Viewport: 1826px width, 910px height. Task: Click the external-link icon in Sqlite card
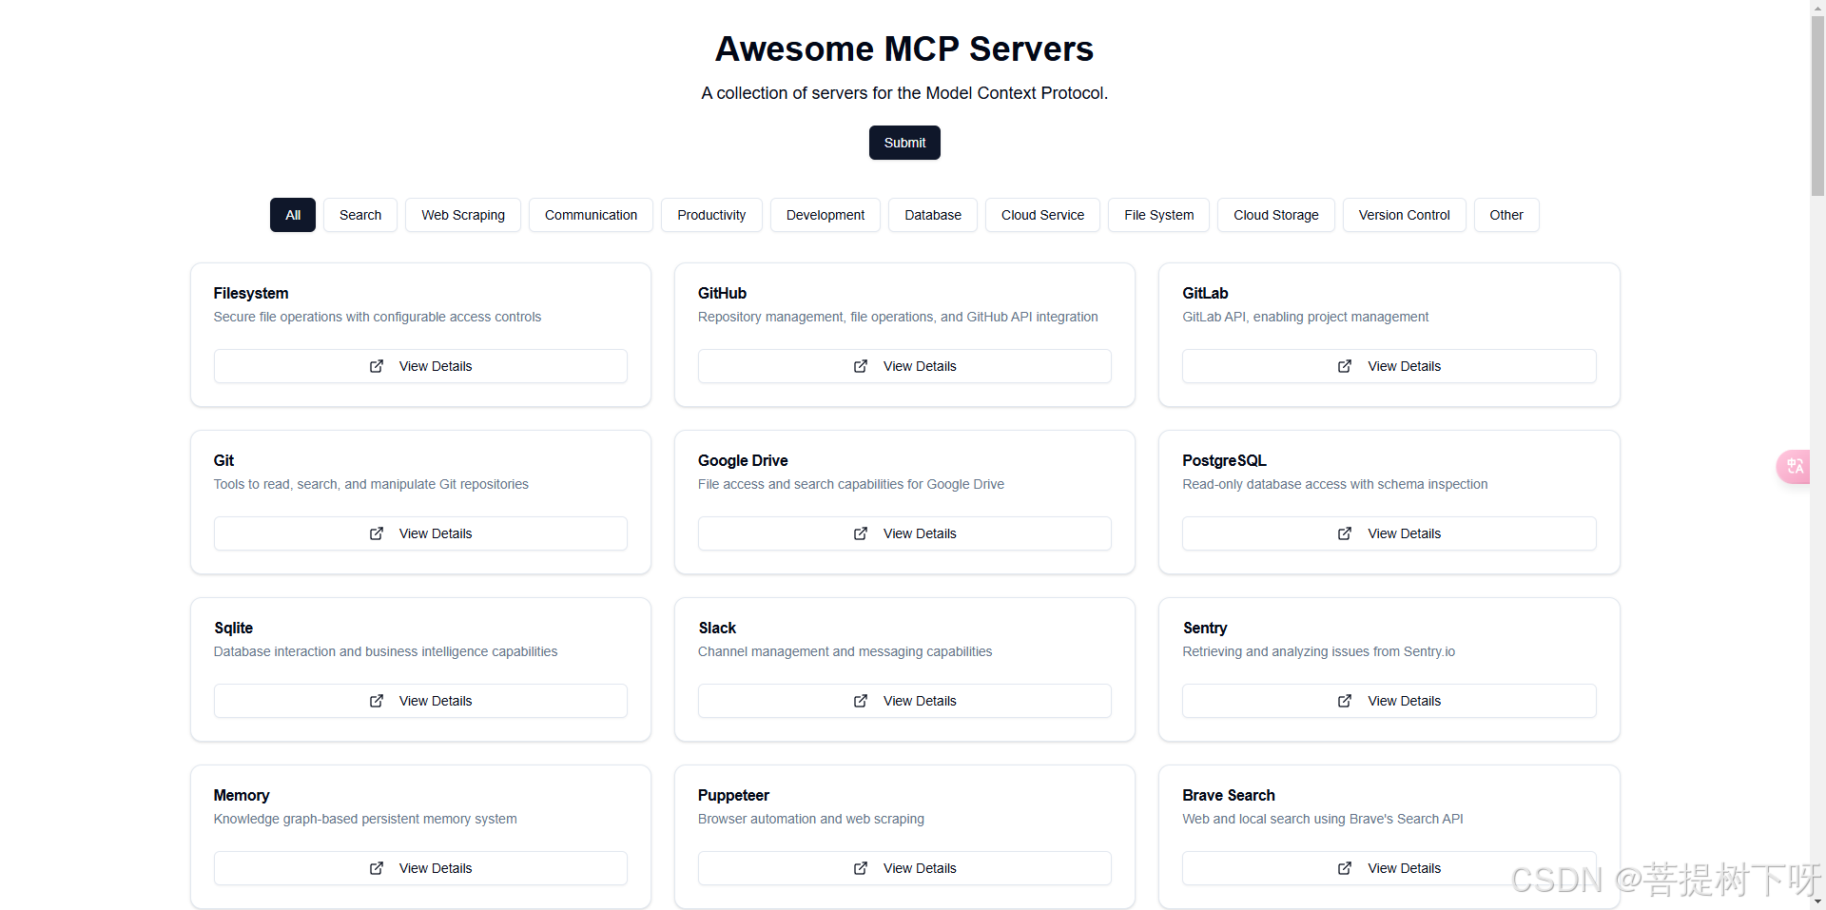(x=377, y=701)
